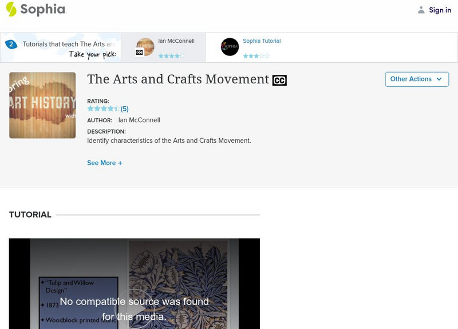Click the chevron on Other Actions
Viewport: 458px width, 329px height.
click(x=439, y=79)
